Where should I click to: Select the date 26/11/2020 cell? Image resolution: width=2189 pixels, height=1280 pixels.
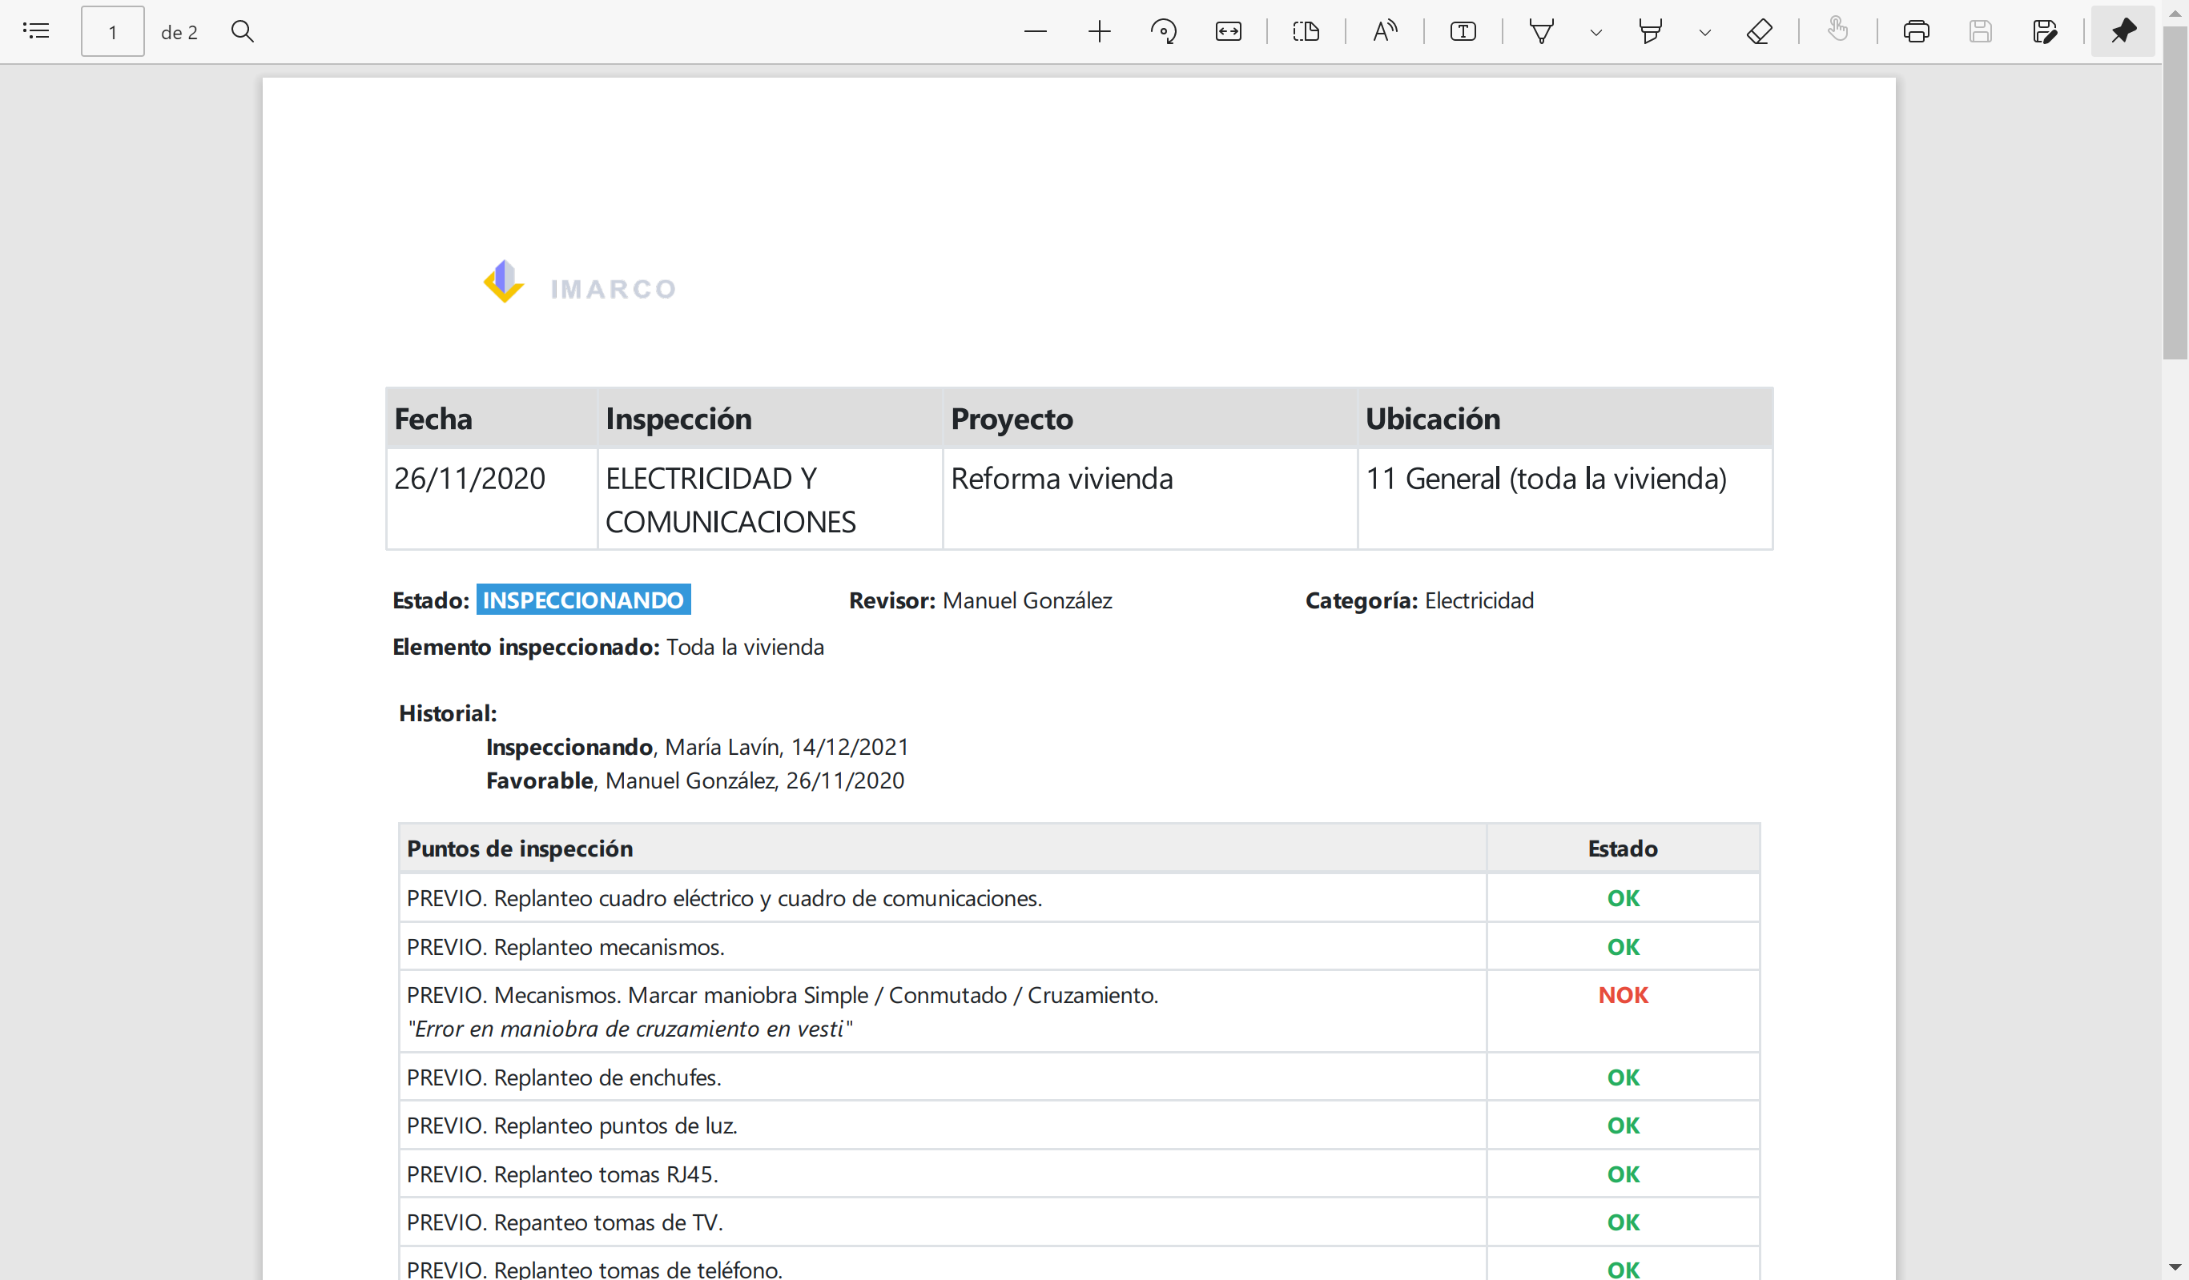tap(492, 499)
